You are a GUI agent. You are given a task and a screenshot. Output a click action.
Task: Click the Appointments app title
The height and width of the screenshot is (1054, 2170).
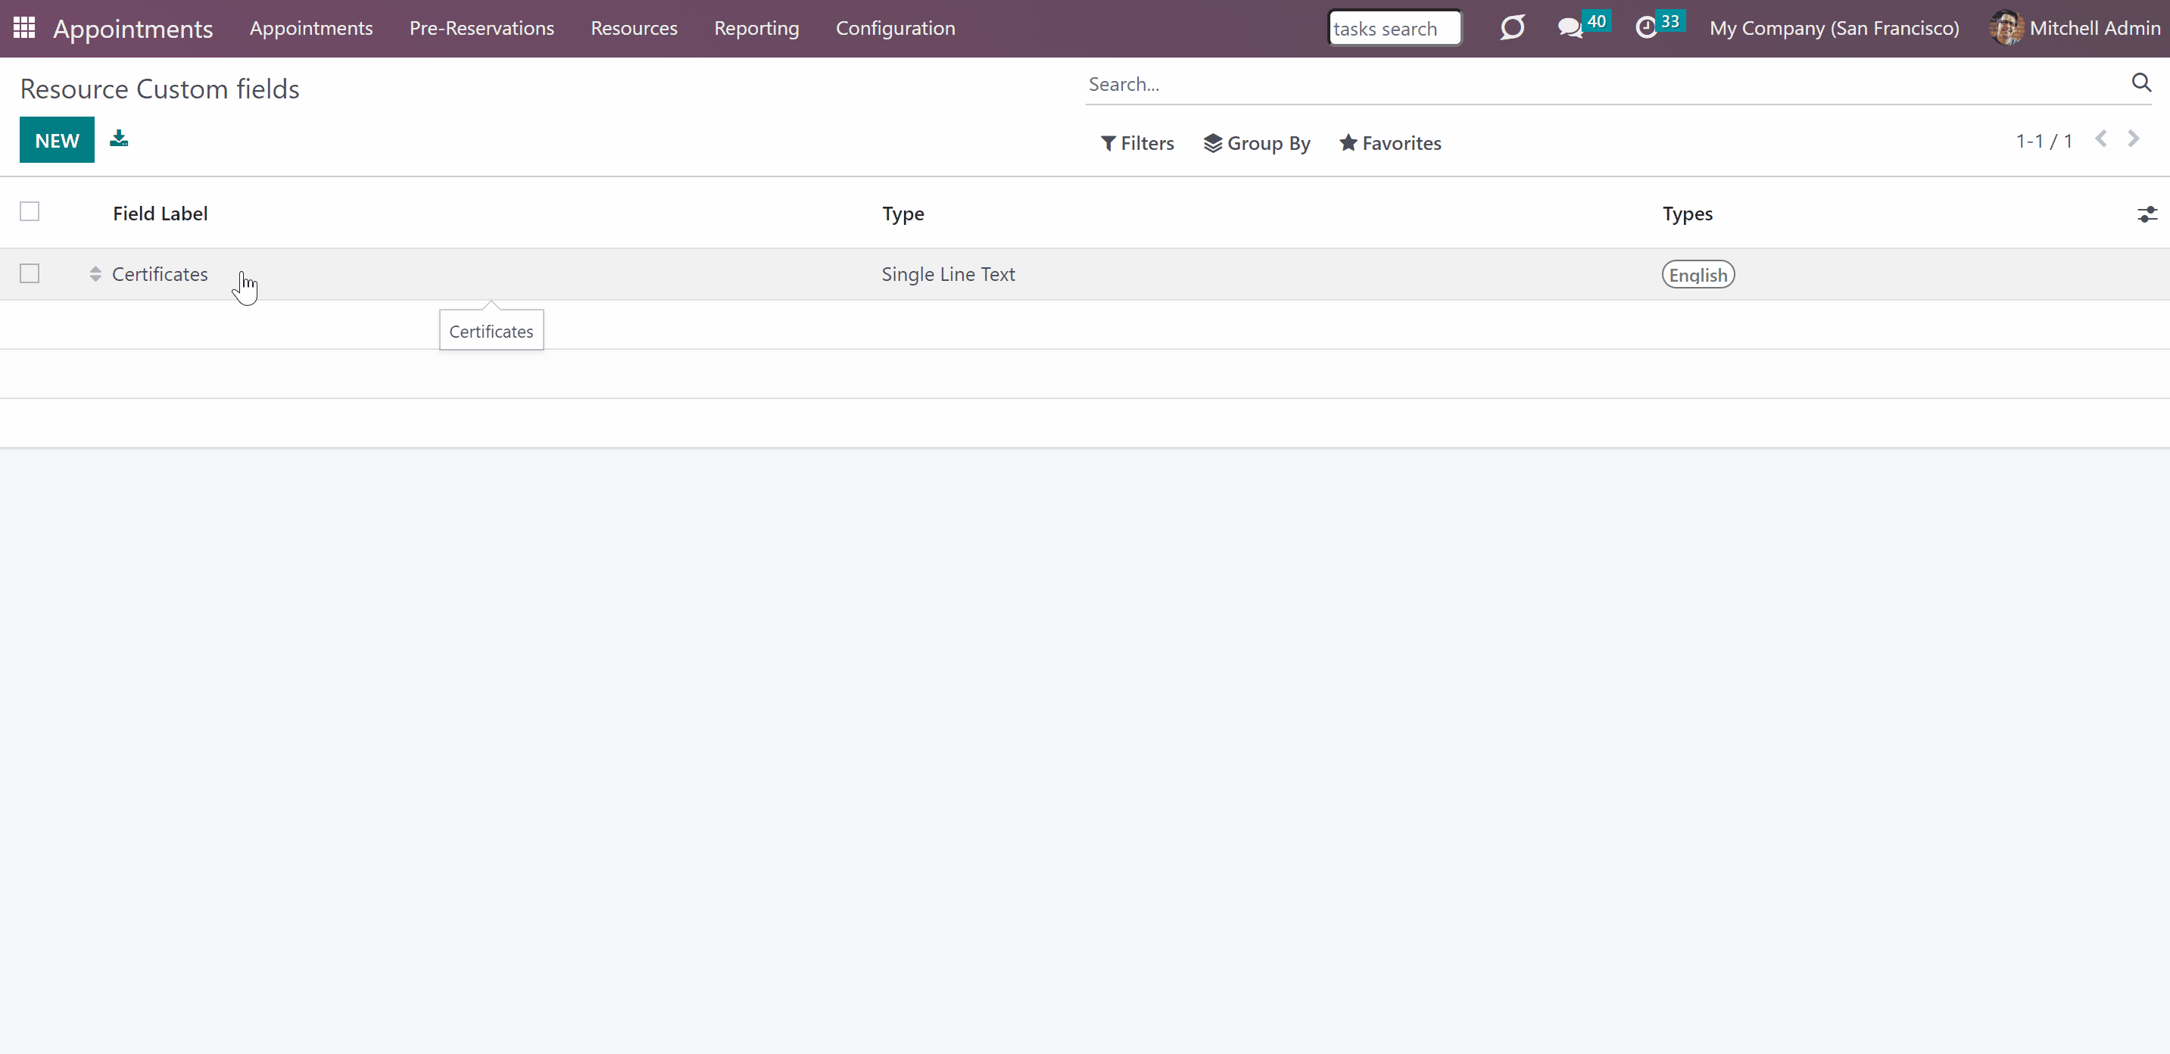[133, 29]
